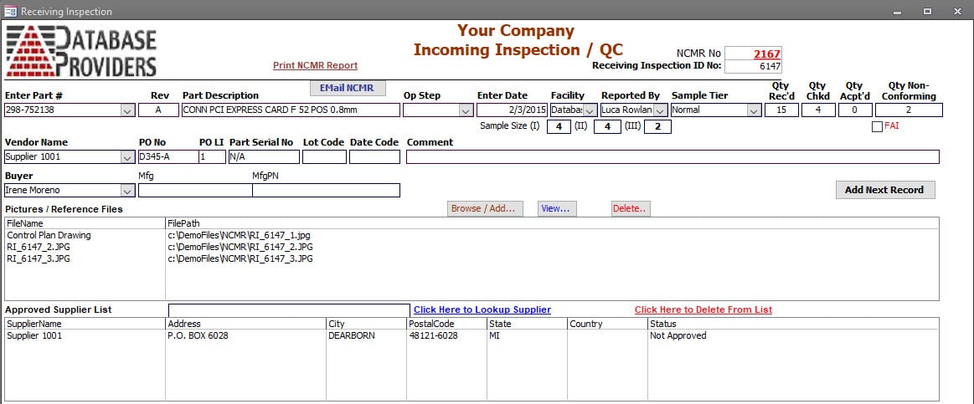Click the FilePath column header
The image size is (974, 404).
click(552, 222)
